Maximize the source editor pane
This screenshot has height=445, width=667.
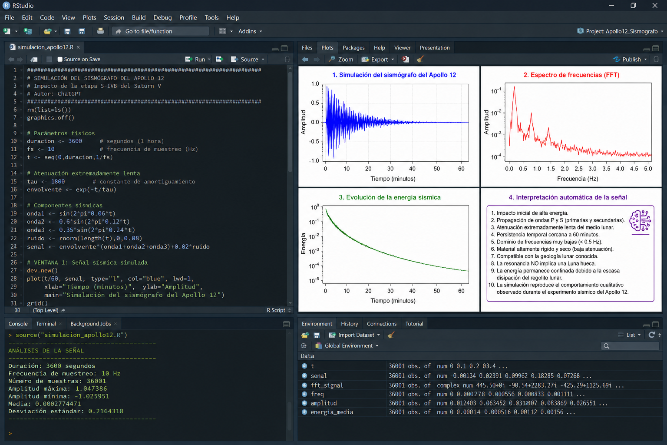(284, 48)
